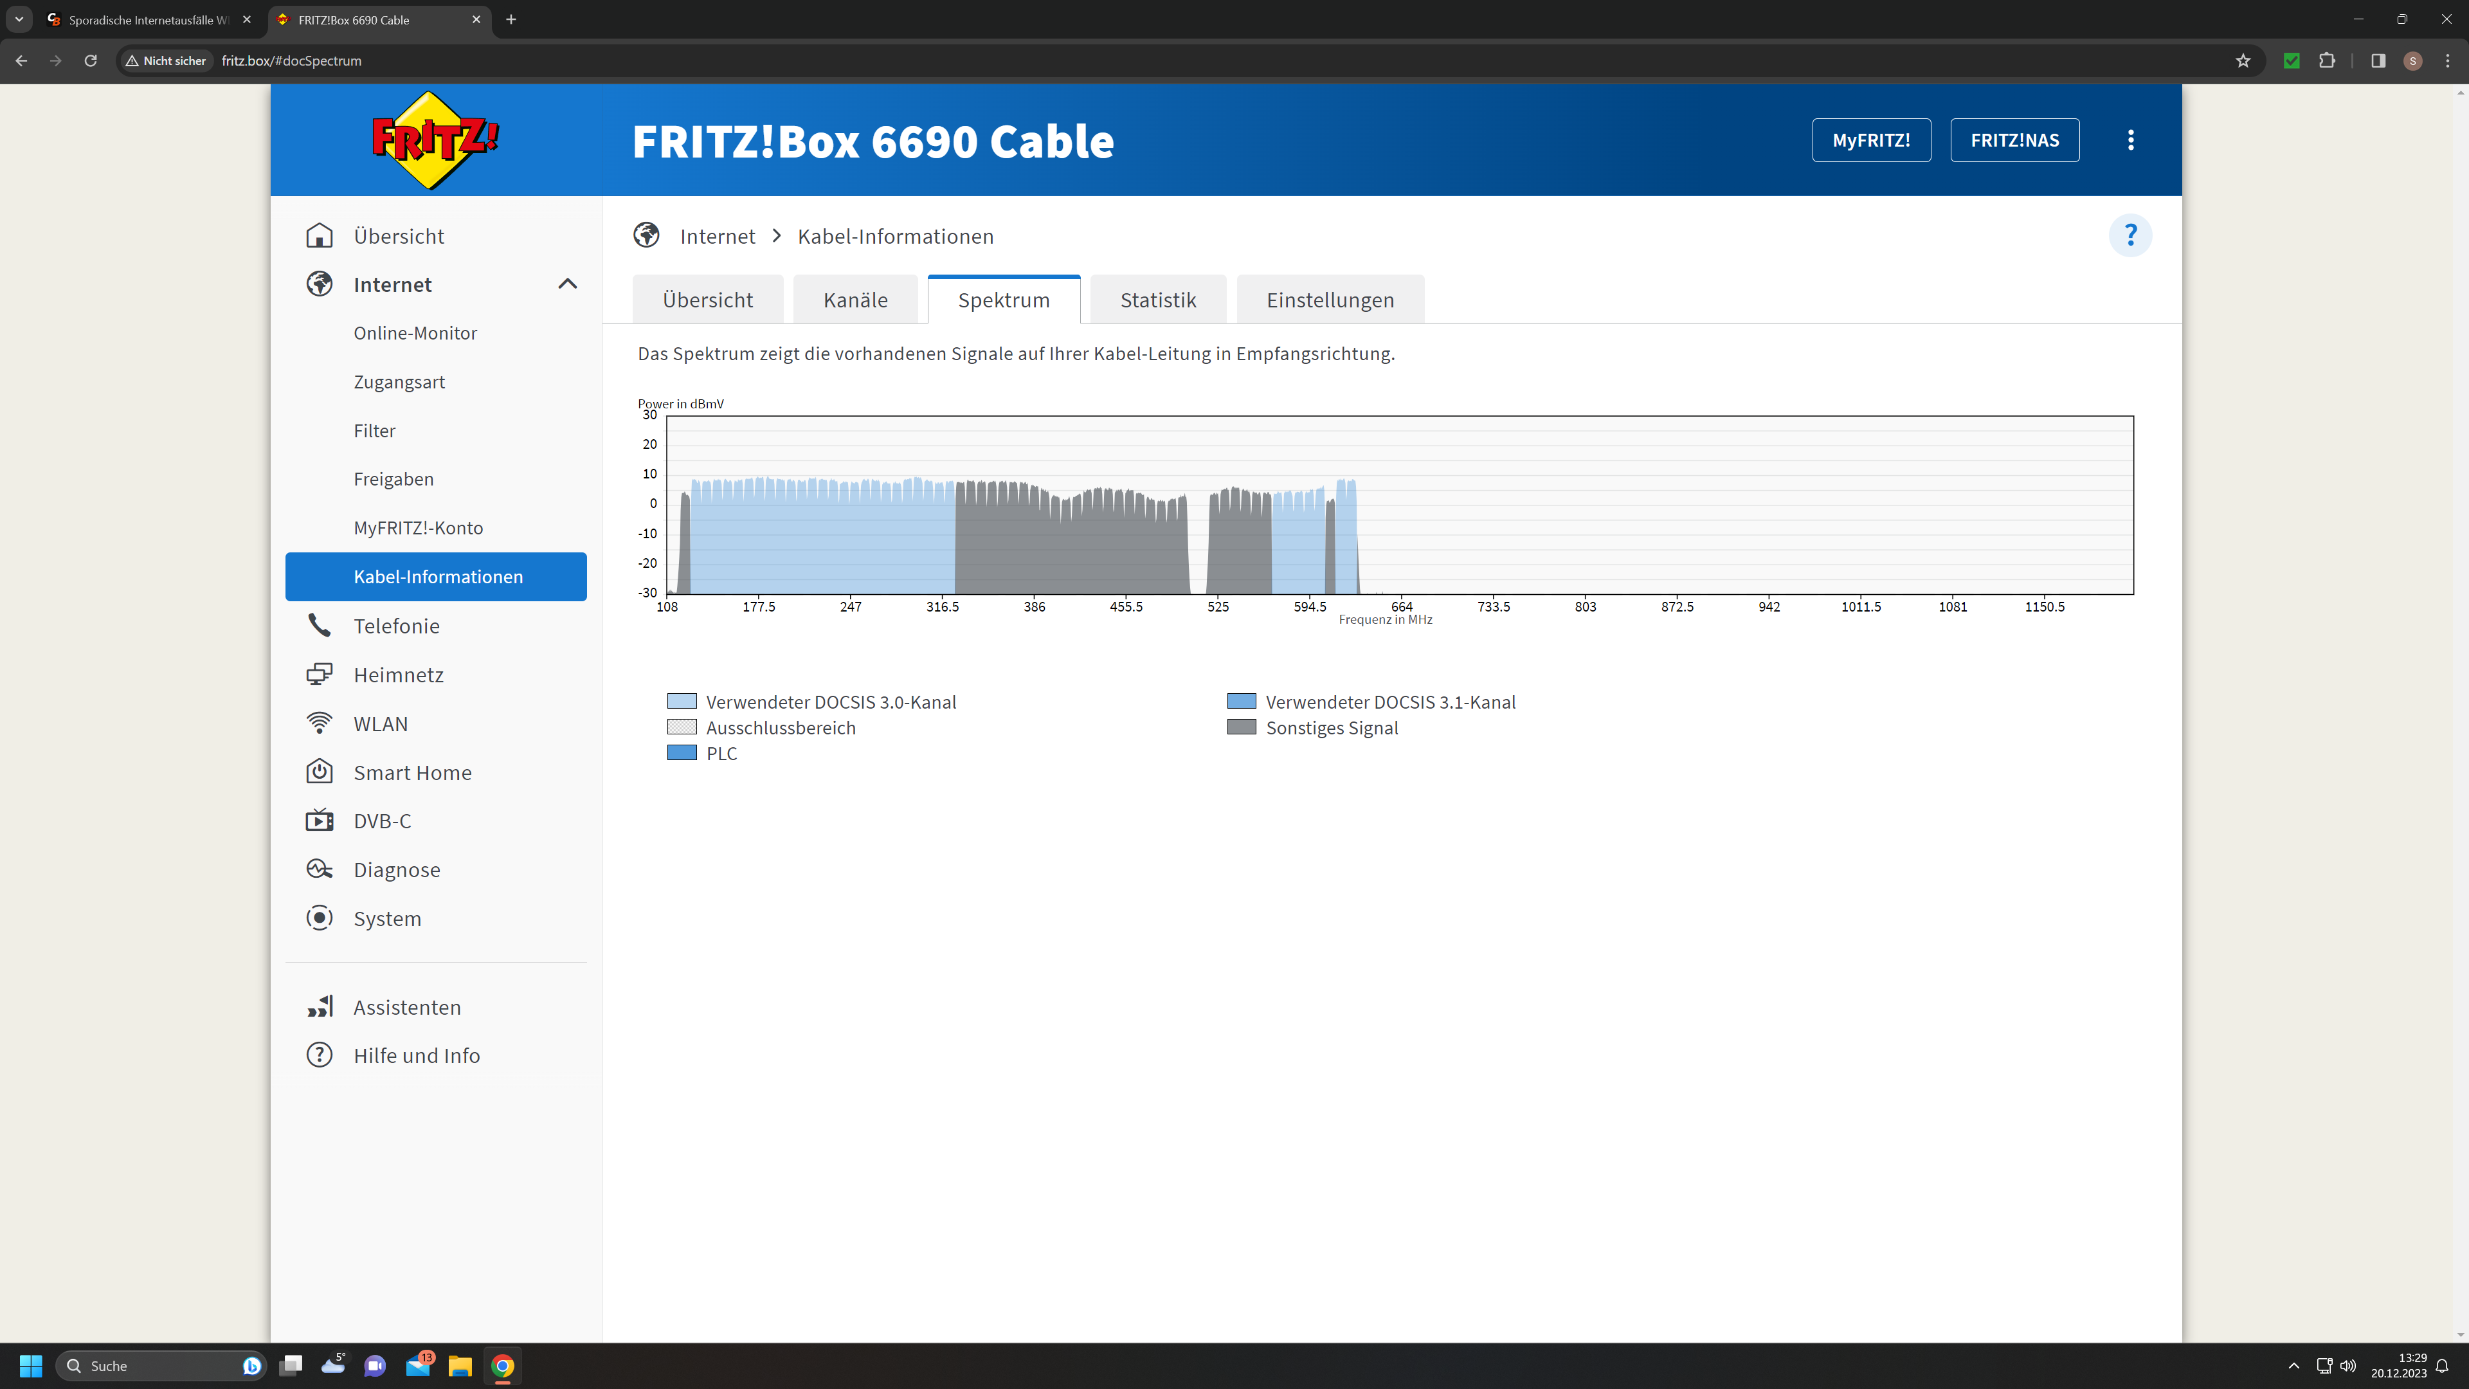Image resolution: width=2469 pixels, height=1389 pixels.
Task: Click the Smart Home power icon
Action: 319,772
